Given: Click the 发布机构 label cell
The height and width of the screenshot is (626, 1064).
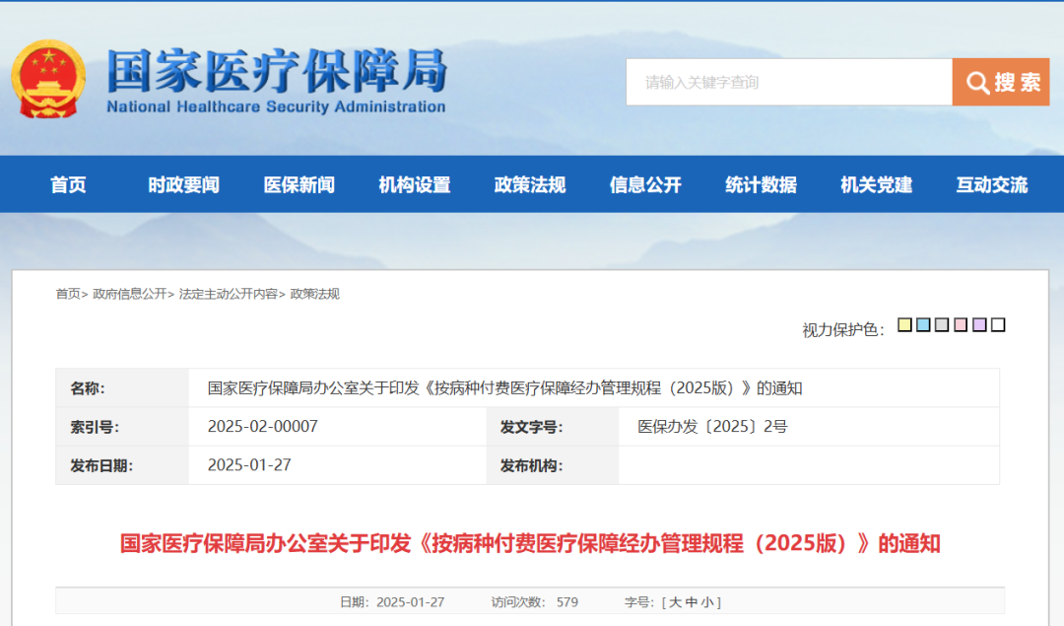Looking at the screenshot, I should (x=553, y=465).
